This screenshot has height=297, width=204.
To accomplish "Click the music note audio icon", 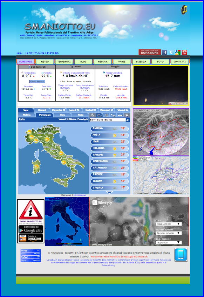I will coord(184,10).
